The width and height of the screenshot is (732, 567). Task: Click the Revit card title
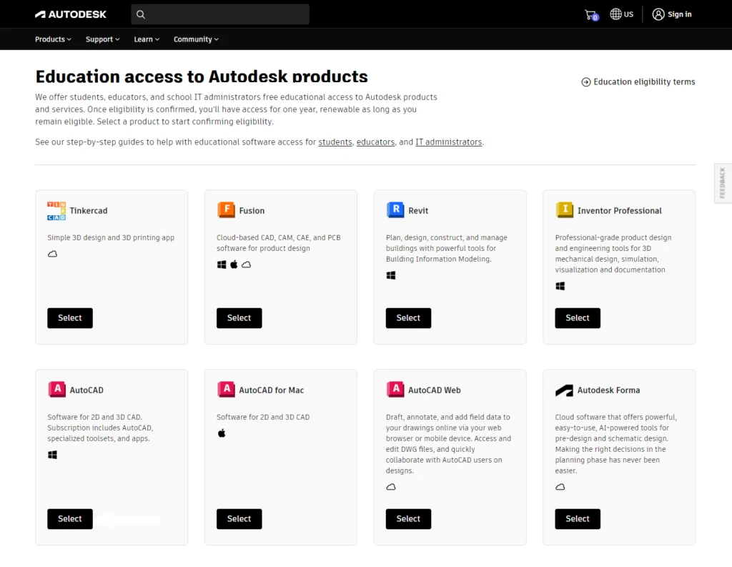(x=418, y=211)
